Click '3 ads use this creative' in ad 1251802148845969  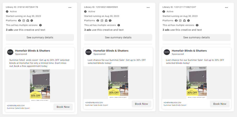tap(104, 30)
